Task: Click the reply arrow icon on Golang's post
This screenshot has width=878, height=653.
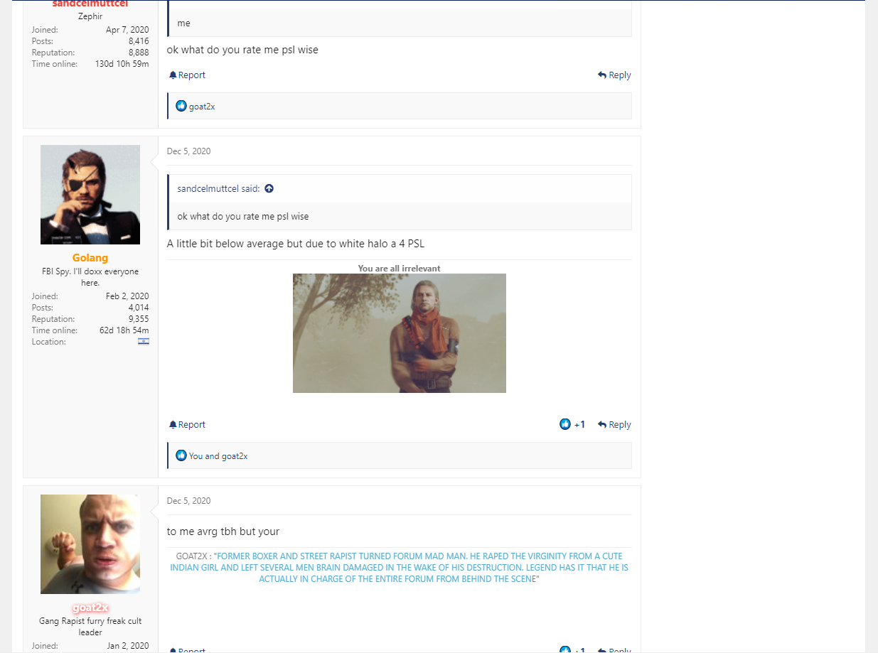Action: 602,425
